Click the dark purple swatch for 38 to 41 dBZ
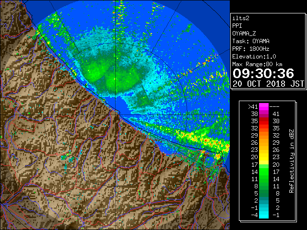The width and height of the screenshot is (307, 230). [264, 114]
